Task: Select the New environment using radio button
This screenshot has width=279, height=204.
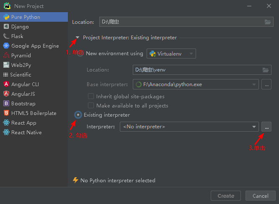Action: 80,54
